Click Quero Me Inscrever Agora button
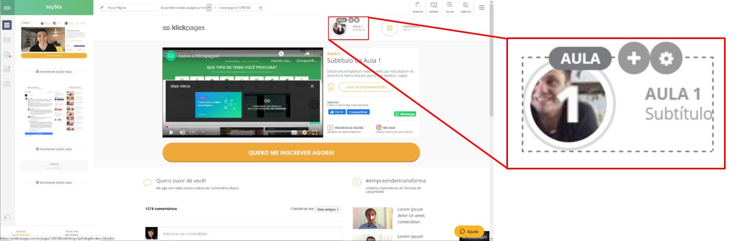The height and width of the screenshot is (241, 739). [x=291, y=152]
